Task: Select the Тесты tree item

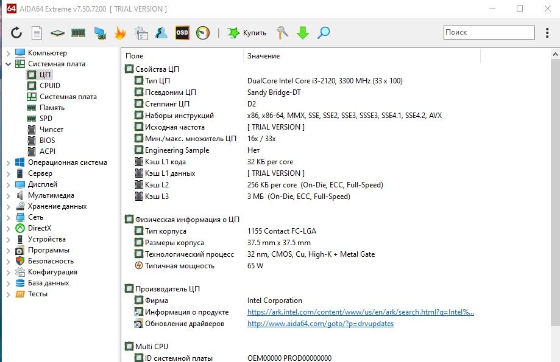Action: coord(32,294)
